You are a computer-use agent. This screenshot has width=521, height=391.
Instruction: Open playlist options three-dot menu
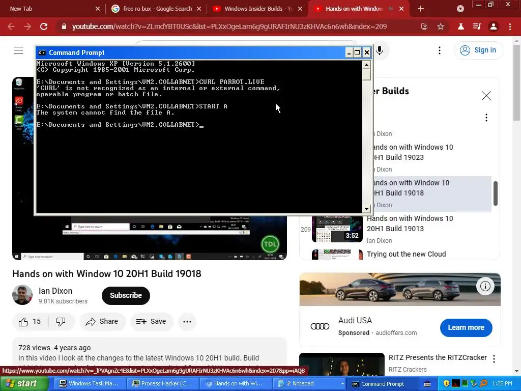pos(486,118)
